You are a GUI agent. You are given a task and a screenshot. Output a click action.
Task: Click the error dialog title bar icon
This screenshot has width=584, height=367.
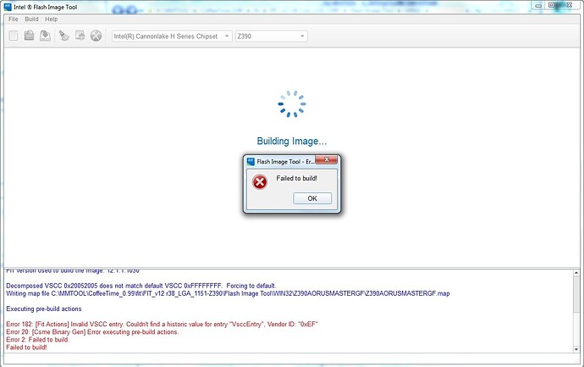tap(251, 162)
